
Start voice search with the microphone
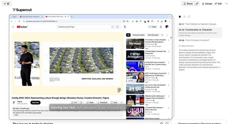(x=125, y=27)
